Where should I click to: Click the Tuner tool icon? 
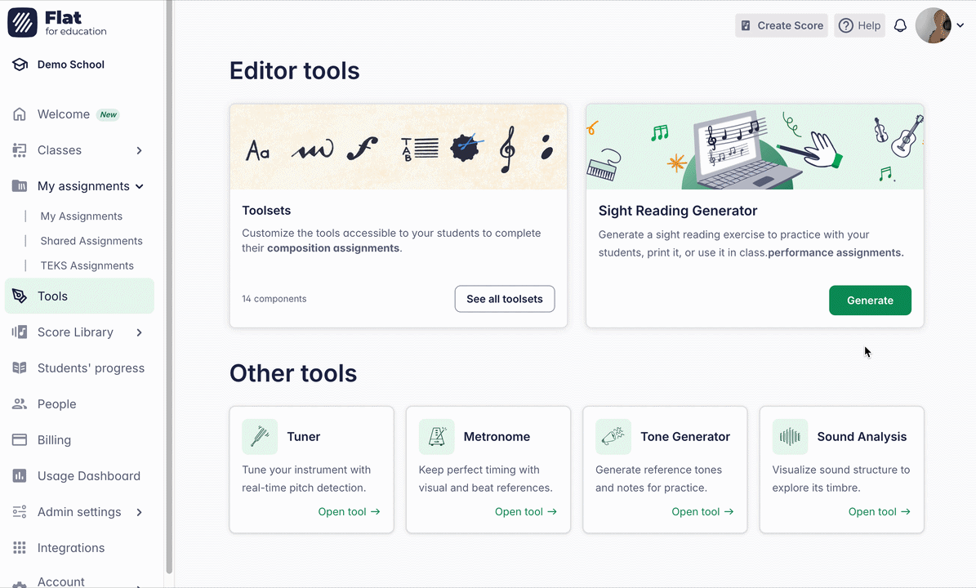[260, 437]
